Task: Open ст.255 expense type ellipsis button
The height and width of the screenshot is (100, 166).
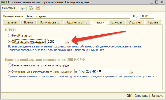Action: (x=131, y=71)
